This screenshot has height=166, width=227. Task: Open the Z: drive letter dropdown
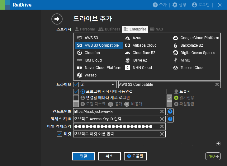click(99, 85)
